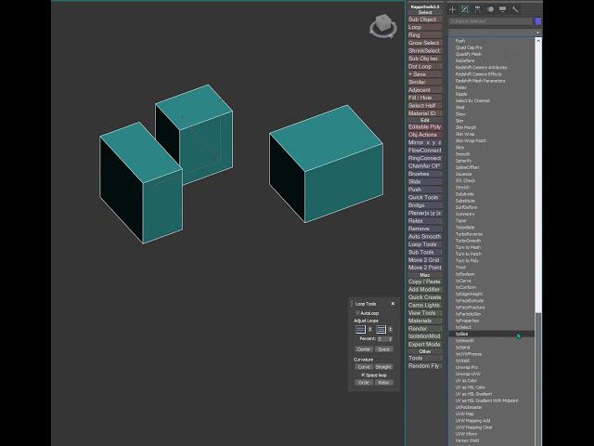Click Materials in KeyperTools
Screen dimensions: 594x446
pyautogui.click(x=425, y=321)
